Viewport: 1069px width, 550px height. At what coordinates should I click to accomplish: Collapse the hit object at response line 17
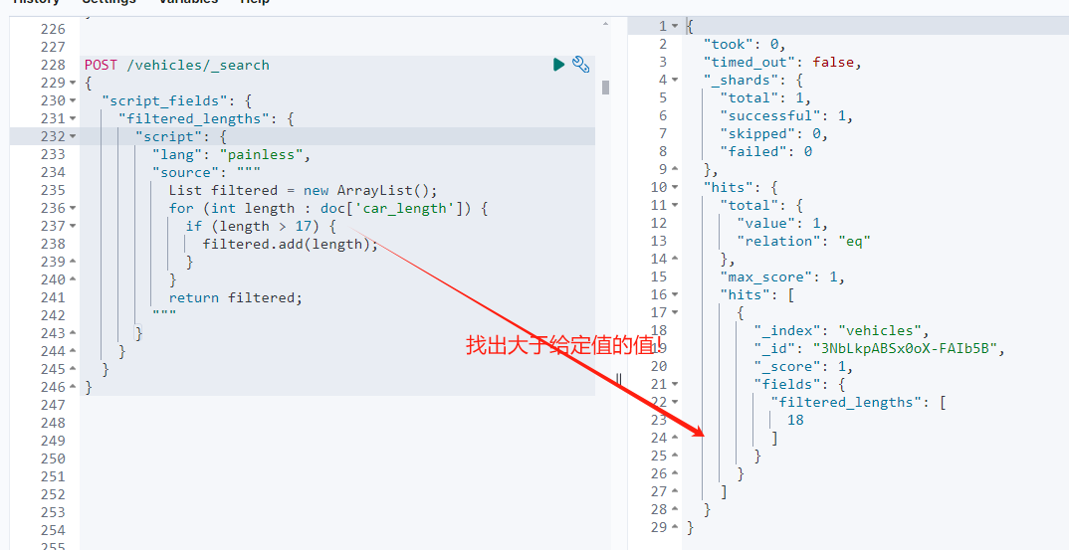click(675, 312)
